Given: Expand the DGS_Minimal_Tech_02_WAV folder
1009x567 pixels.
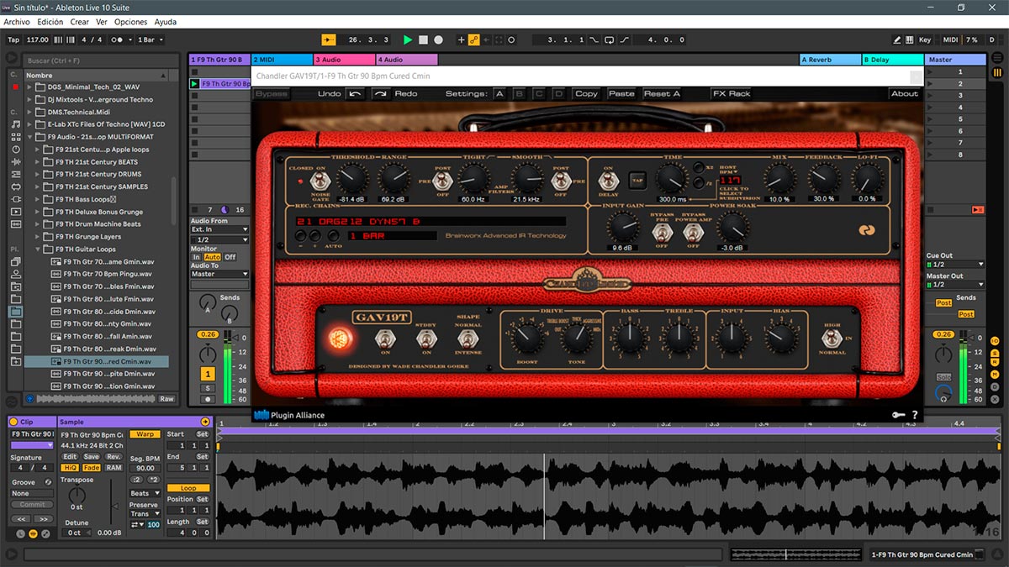Looking at the screenshot, I should (x=29, y=87).
